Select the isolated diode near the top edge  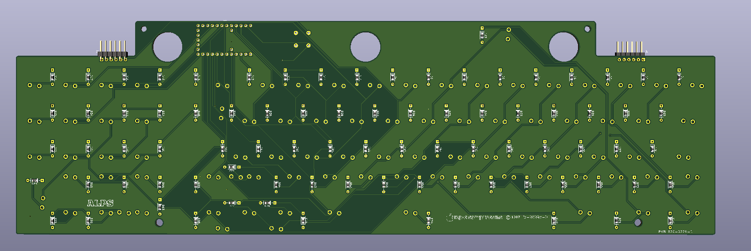click(482, 35)
